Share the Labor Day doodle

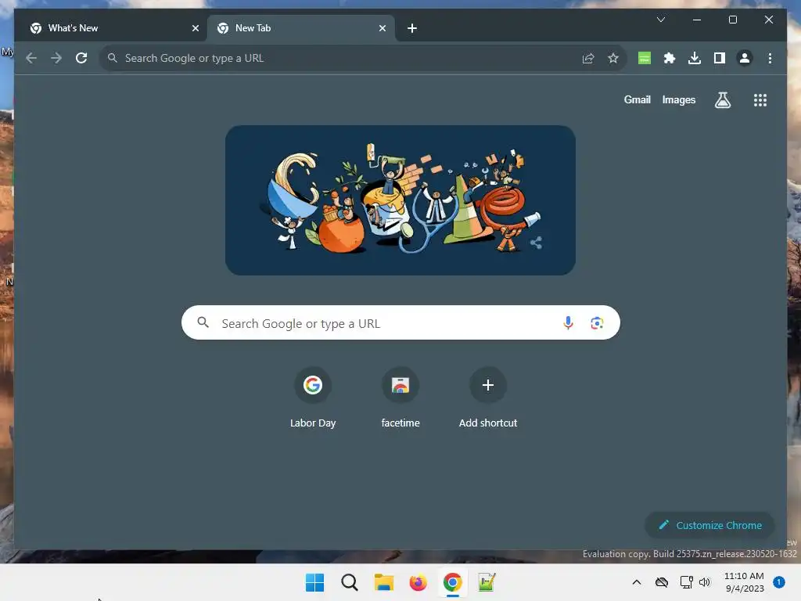coord(536,243)
